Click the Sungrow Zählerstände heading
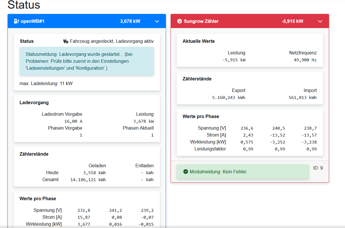 [197, 79]
